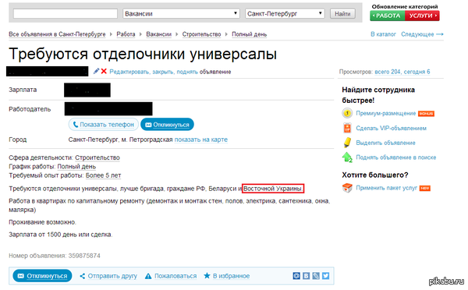Click the Откликнуться button near employer
The width and height of the screenshot is (468, 290).
tap(167, 125)
